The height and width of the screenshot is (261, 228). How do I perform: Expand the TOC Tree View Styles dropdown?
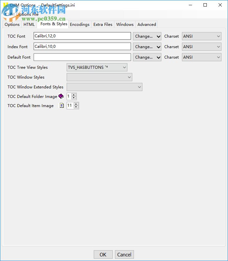pyautogui.click(x=97, y=67)
